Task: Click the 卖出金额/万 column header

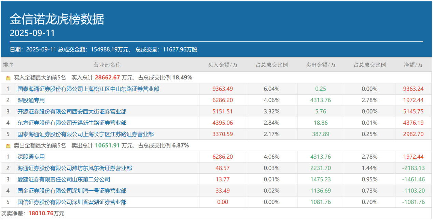Action: click(320, 65)
